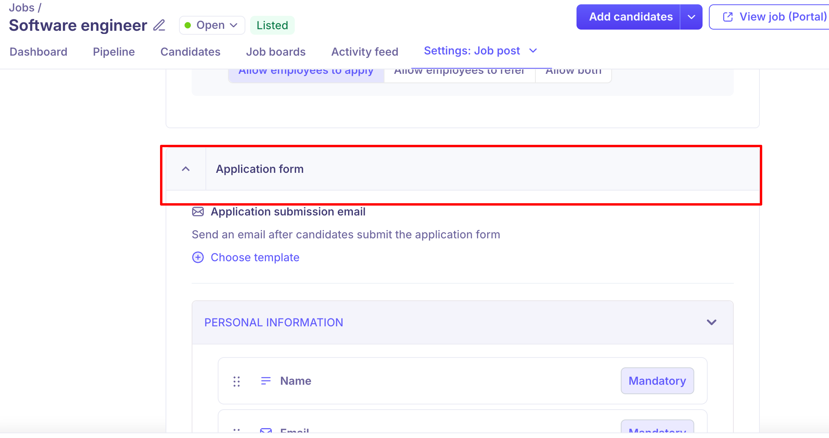Click the external link icon in View job button
The width and height of the screenshot is (829, 438).
click(728, 17)
